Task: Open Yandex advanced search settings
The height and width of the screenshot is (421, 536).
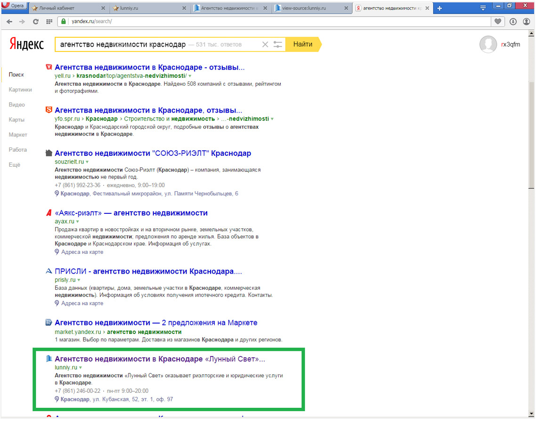Action: click(277, 44)
